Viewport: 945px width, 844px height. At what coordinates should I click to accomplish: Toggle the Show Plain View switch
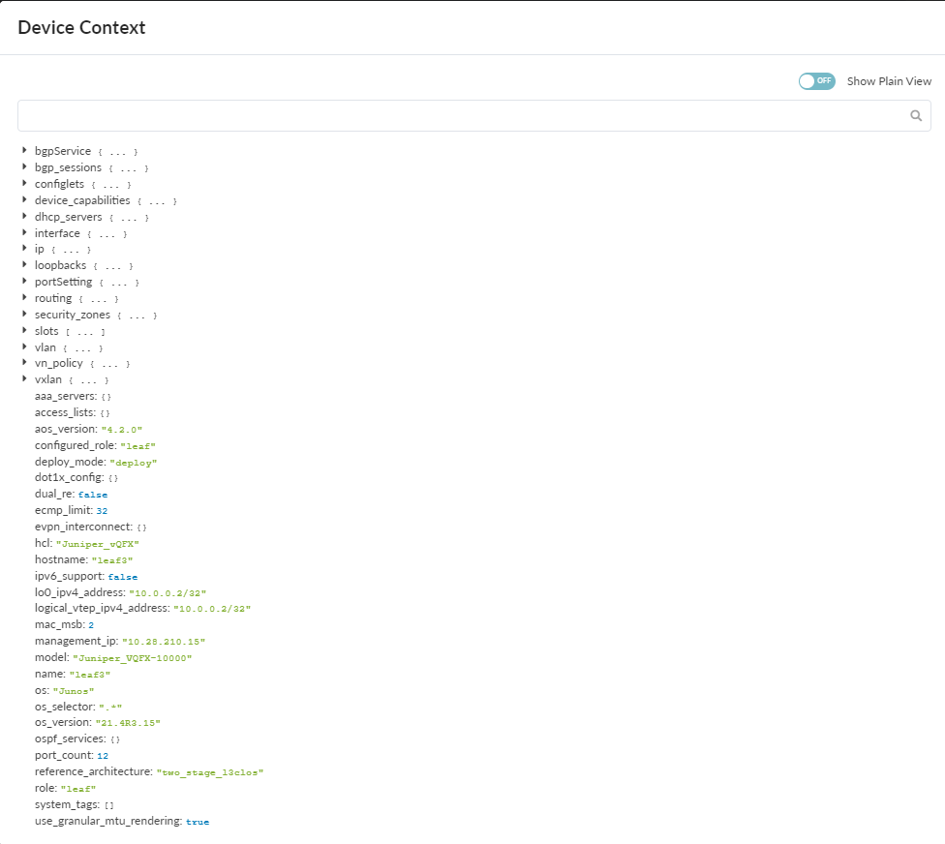tap(816, 81)
